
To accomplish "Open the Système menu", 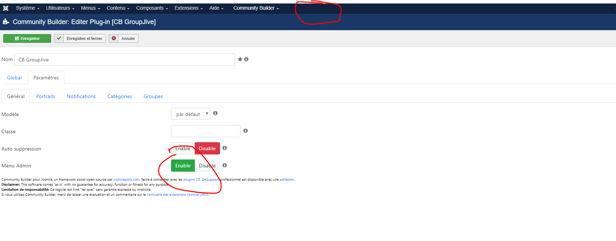I will point(28,8).
